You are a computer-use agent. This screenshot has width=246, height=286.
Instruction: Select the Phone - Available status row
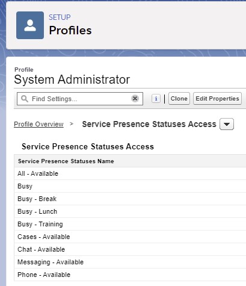point(130,275)
